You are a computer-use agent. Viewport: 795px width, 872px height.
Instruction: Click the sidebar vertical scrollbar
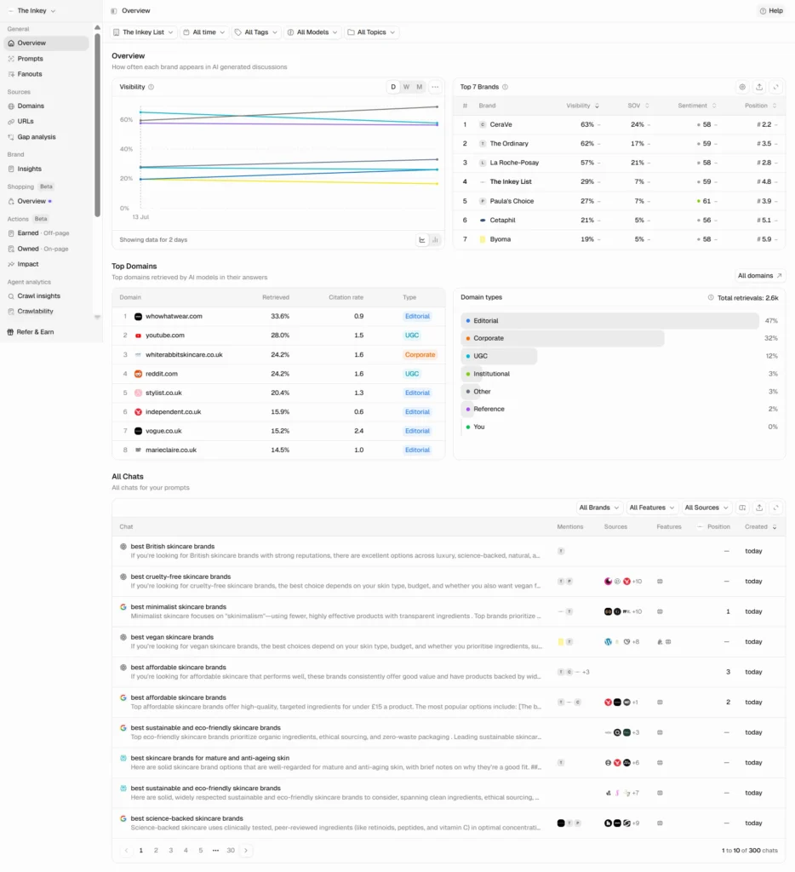(x=97, y=125)
